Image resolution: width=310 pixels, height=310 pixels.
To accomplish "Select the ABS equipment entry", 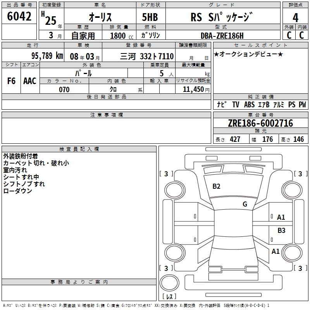I will tap(249, 105).
